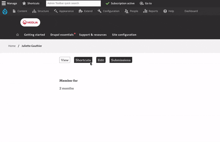Open the Appearance admin menu
This screenshot has width=220, height=142.
pos(64,11)
